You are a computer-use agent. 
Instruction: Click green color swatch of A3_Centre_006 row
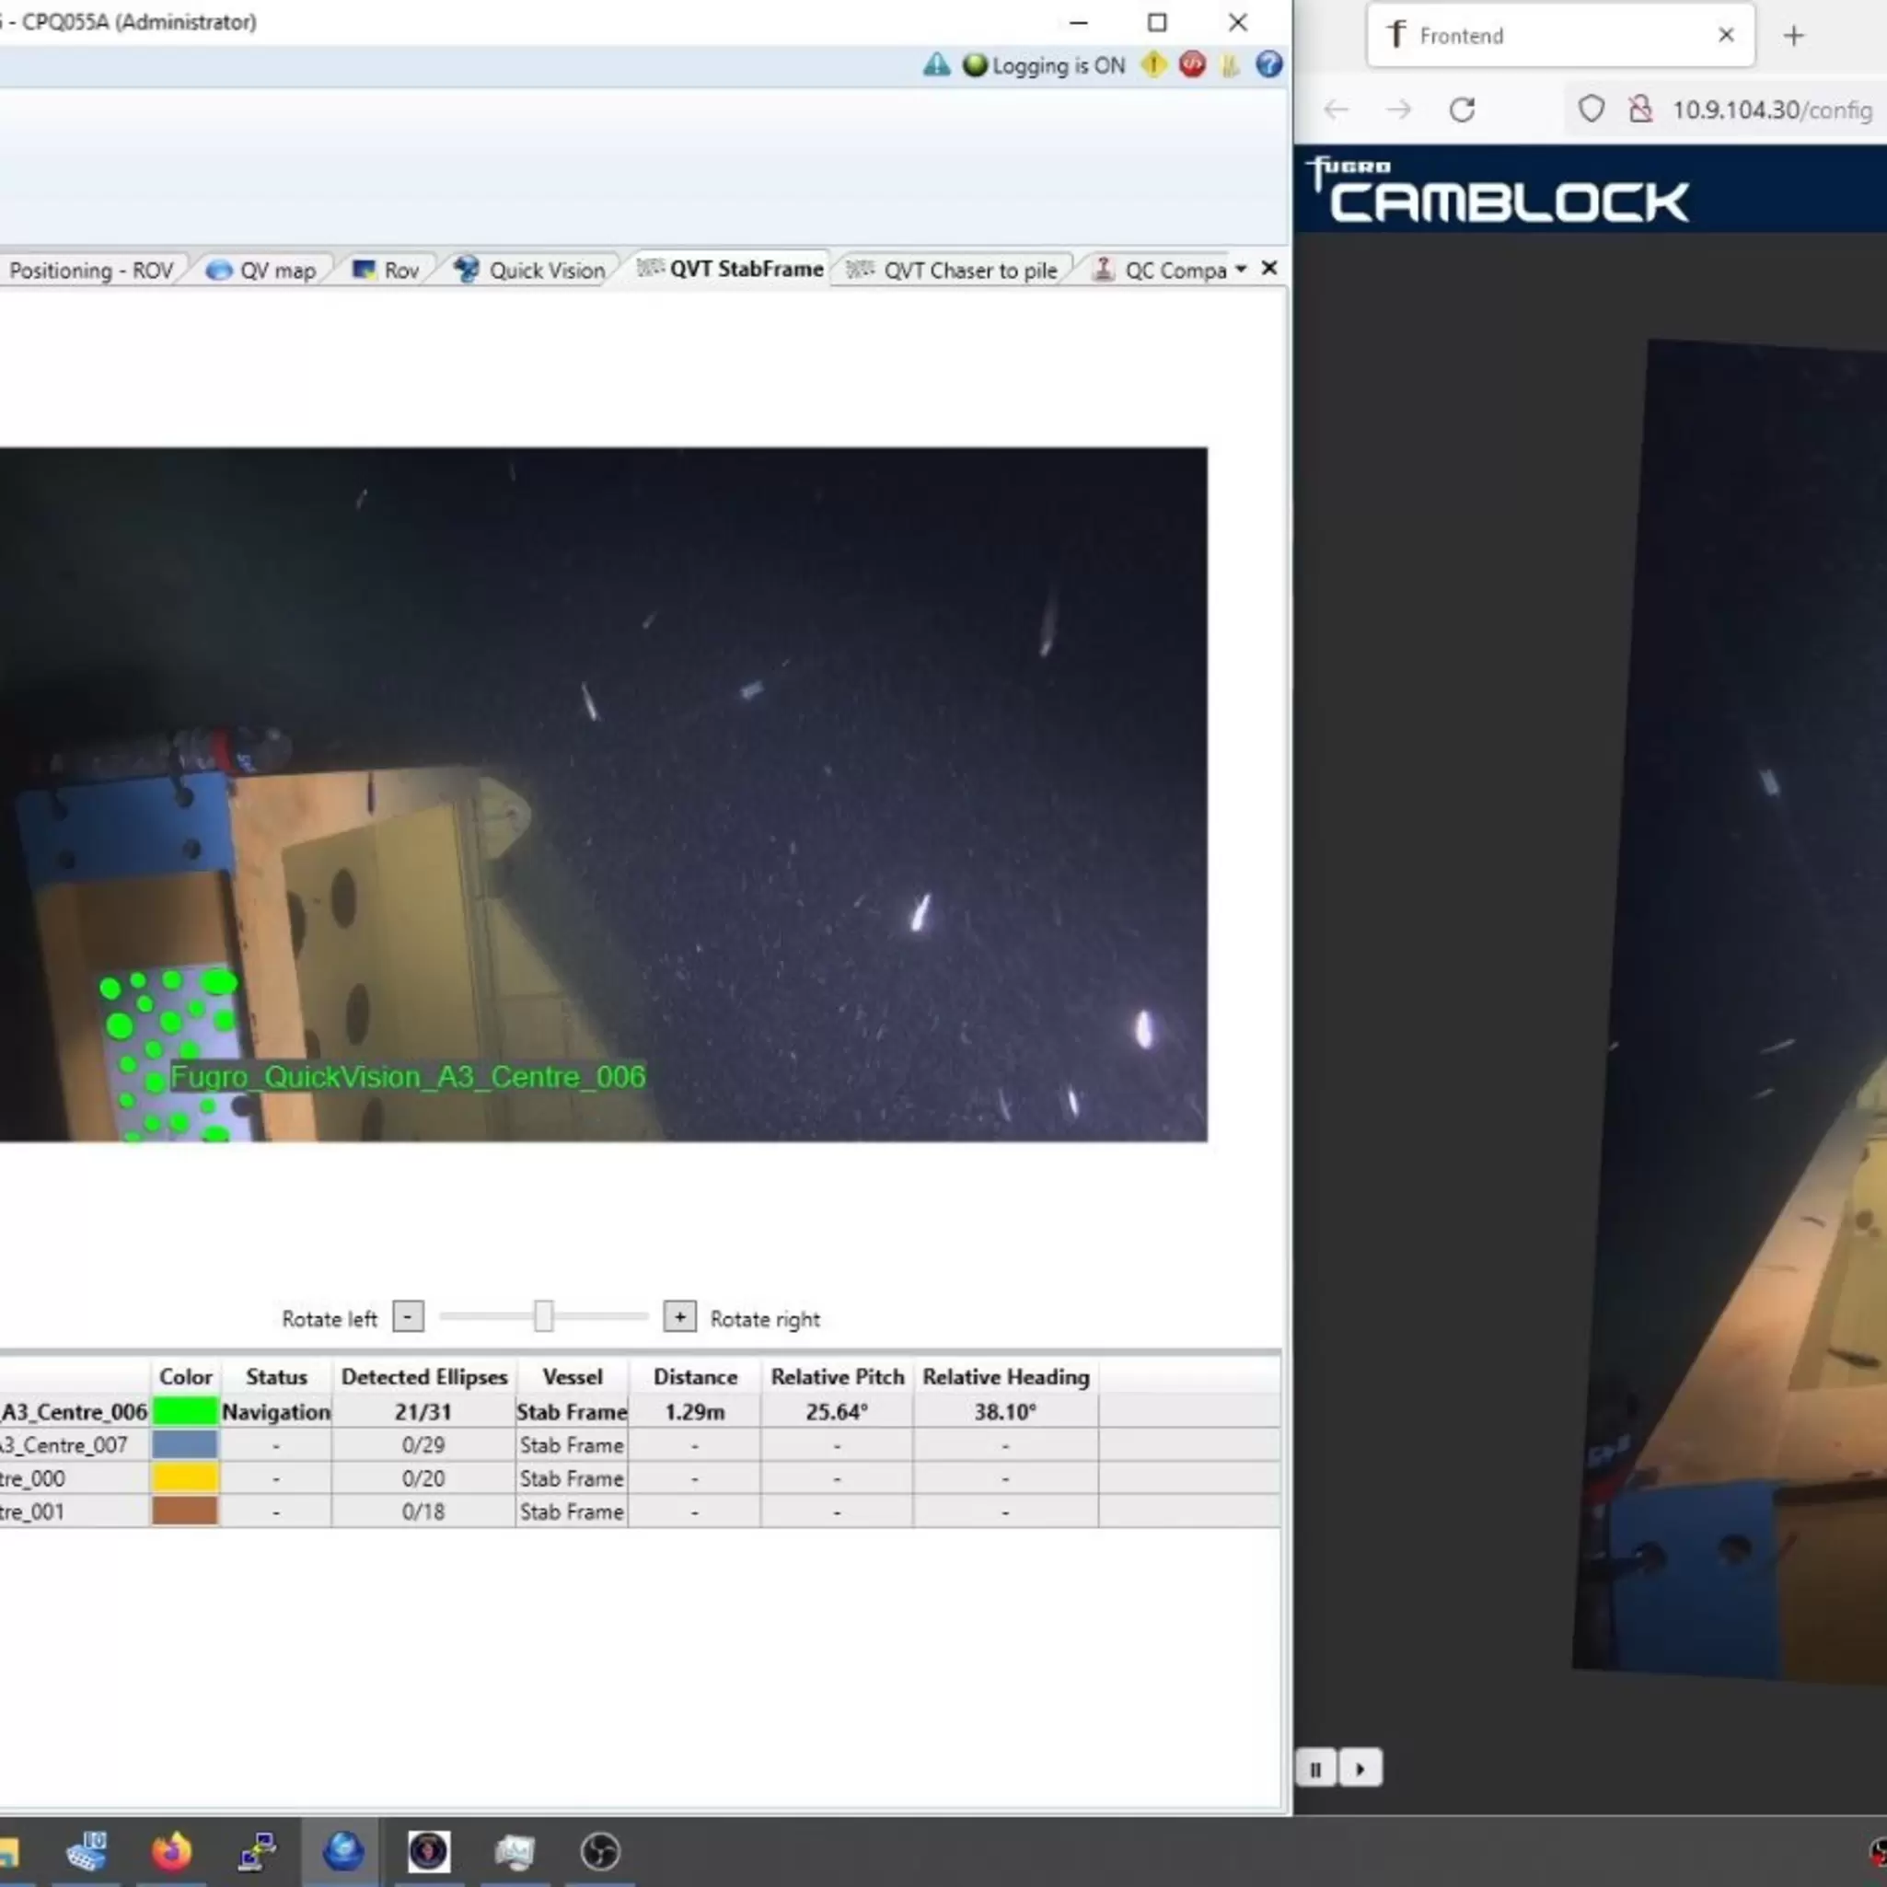click(185, 1411)
